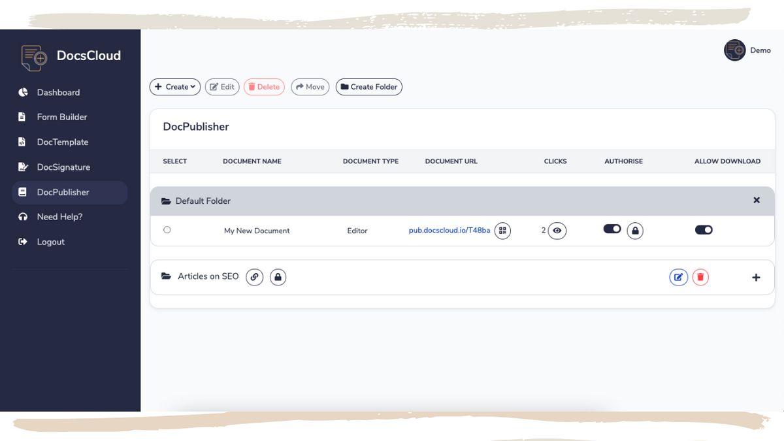Click the eye icon next to clicks count
Screen dimensions: 784x441
tap(557, 231)
